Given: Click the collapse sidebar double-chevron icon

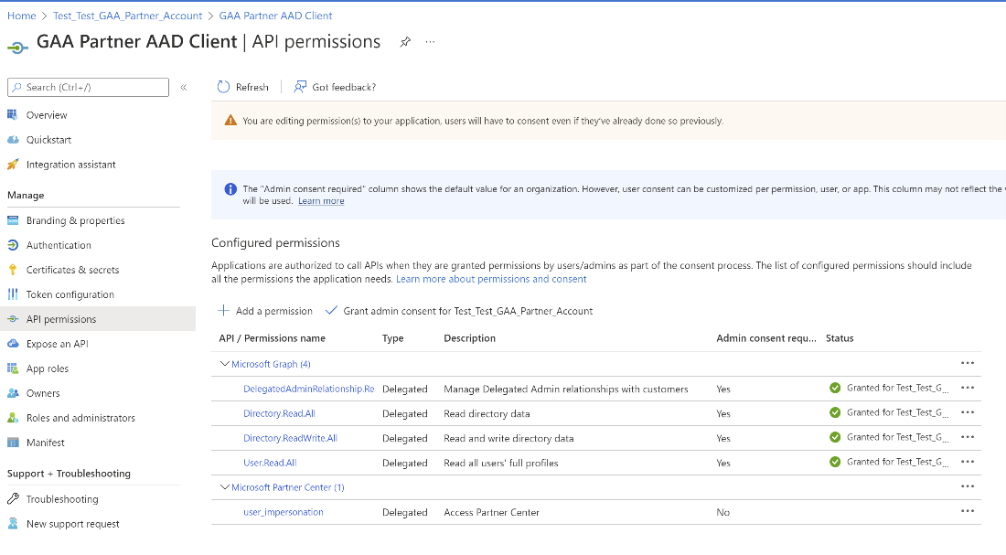Looking at the screenshot, I should pyautogui.click(x=184, y=87).
